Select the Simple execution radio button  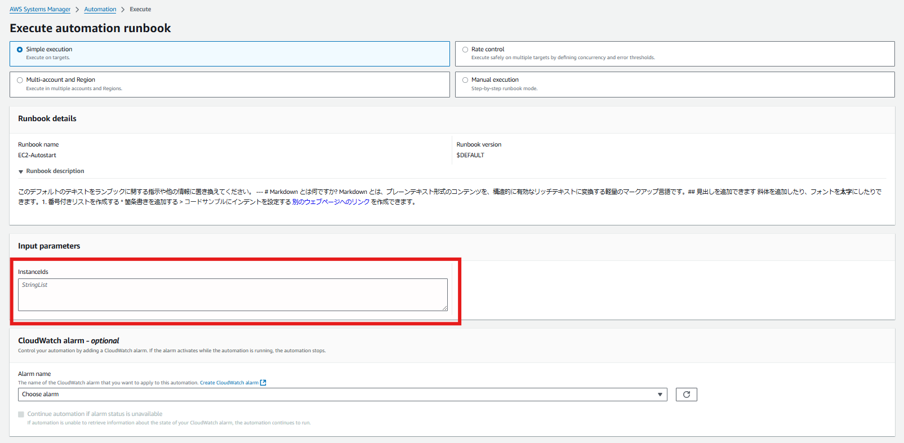pyautogui.click(x=20, y=50)
